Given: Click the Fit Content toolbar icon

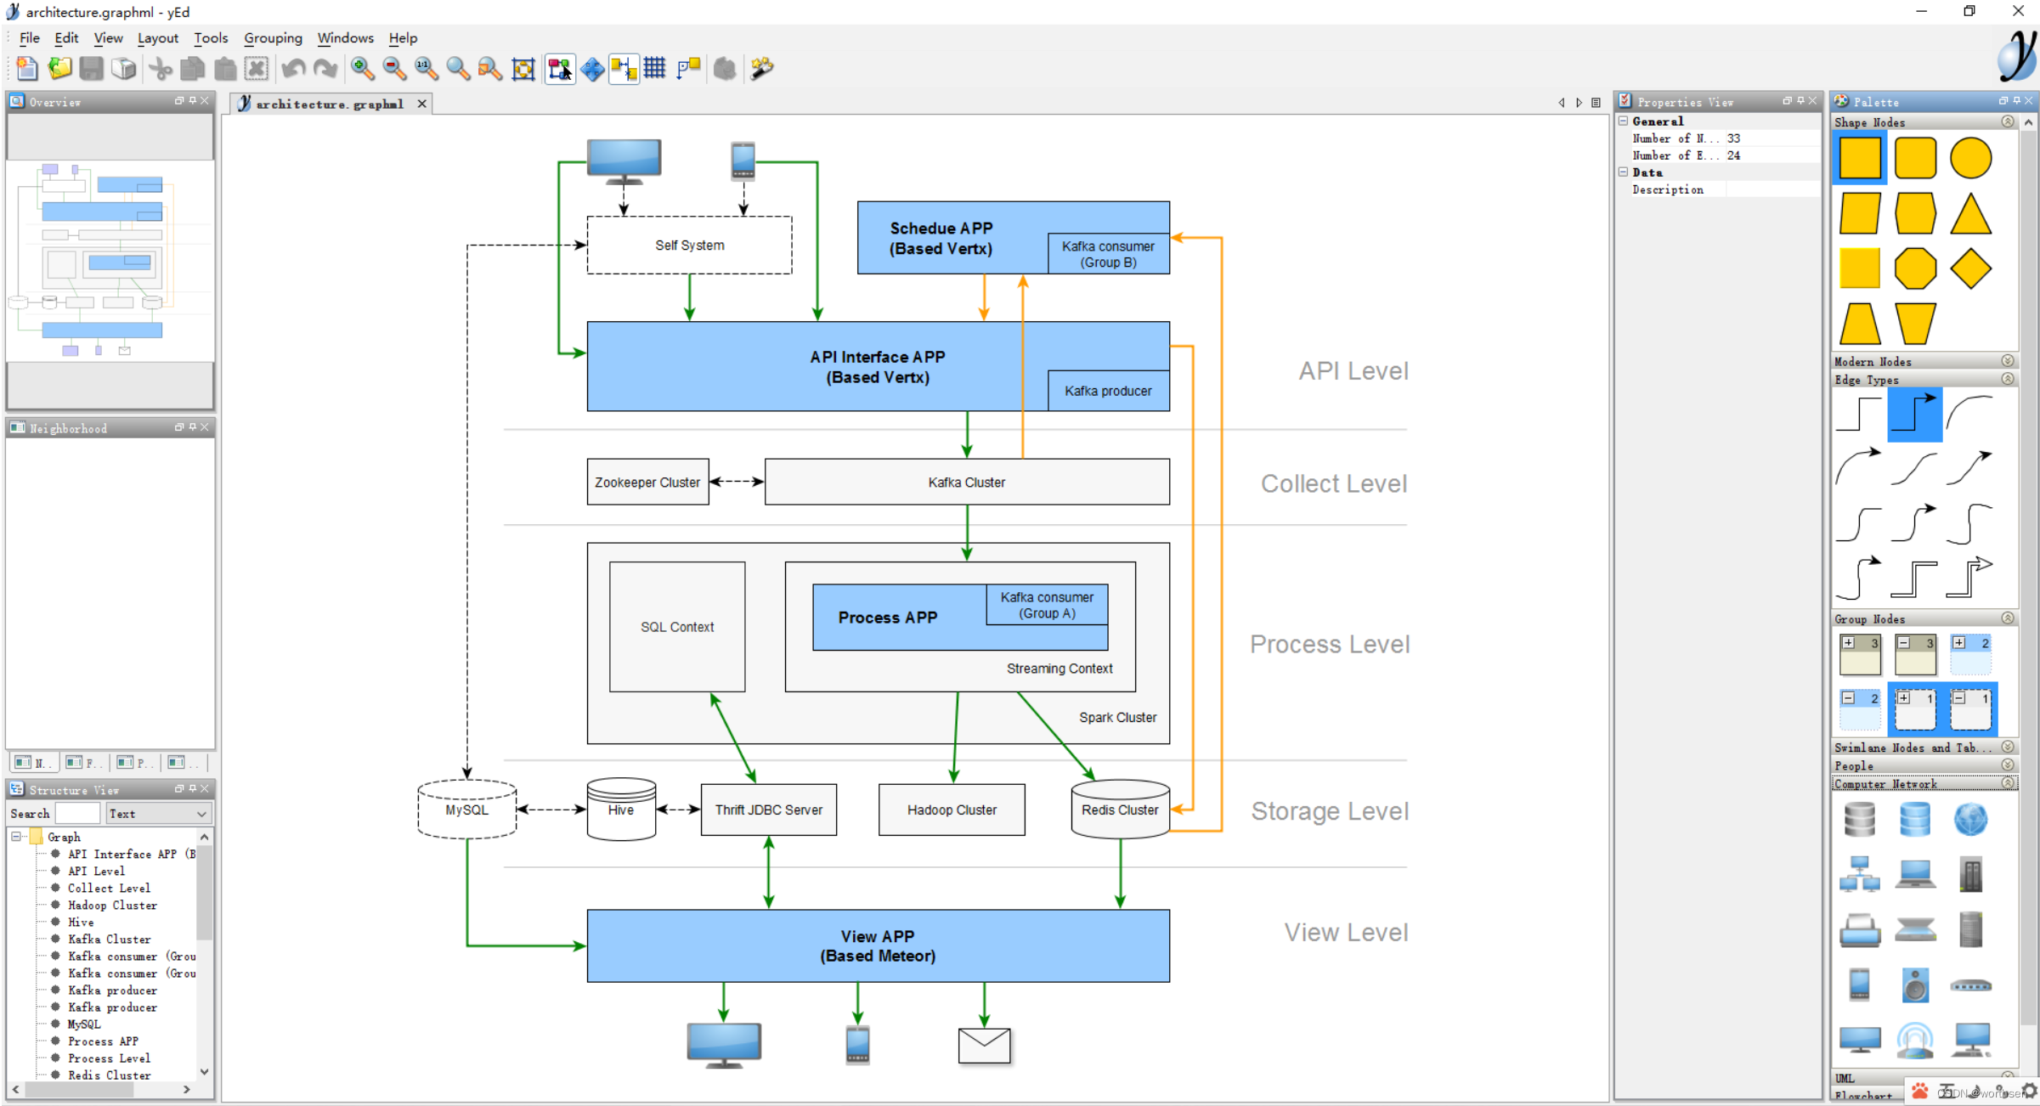Looking at the screenshot, I should tap(523, 69).
